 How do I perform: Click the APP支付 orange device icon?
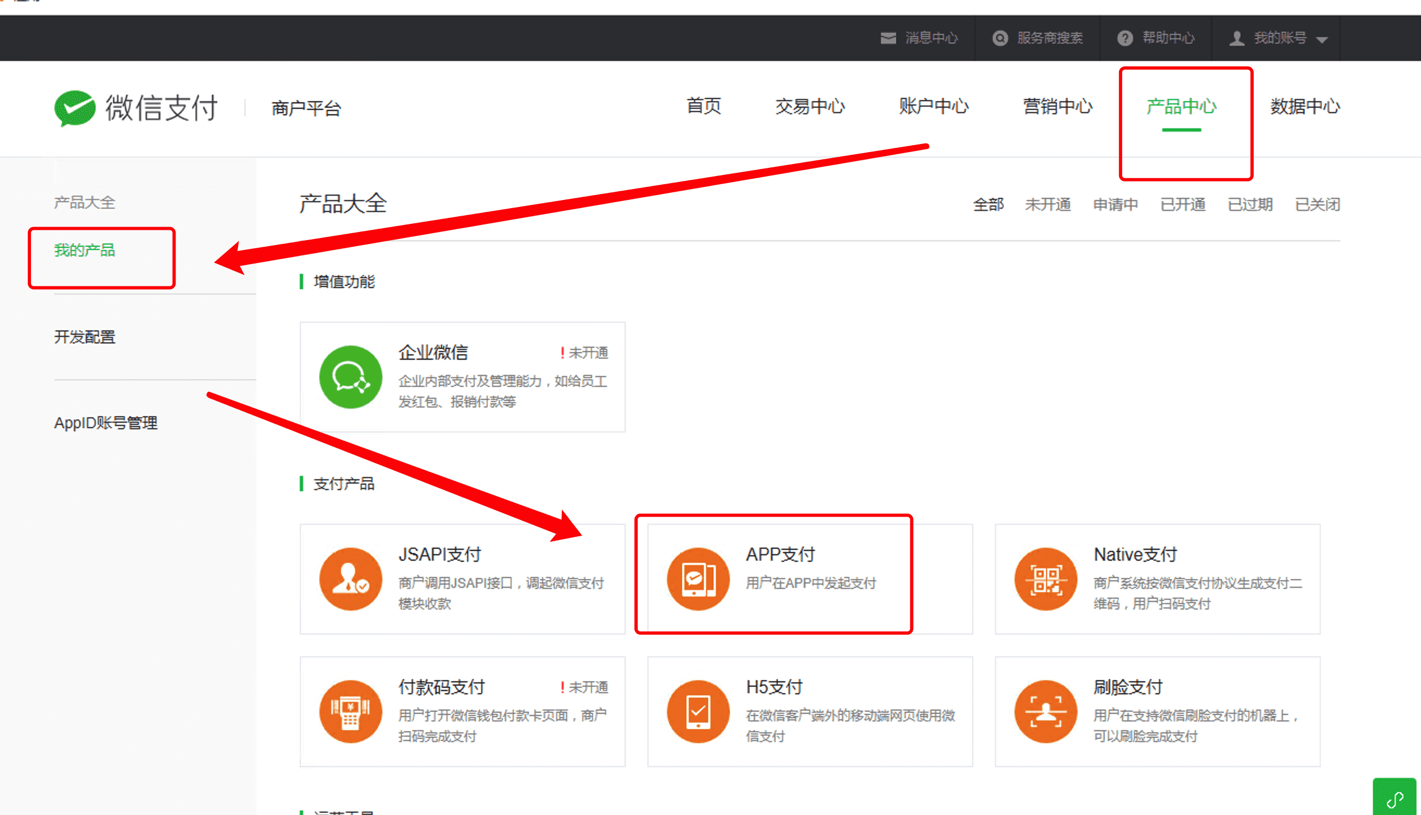coord(698,579)
